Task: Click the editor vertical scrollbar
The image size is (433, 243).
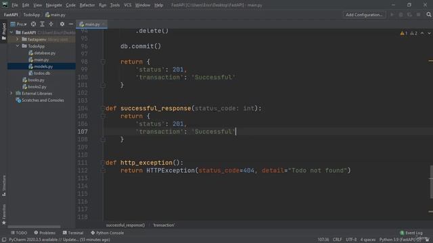Action: (431, 182)
